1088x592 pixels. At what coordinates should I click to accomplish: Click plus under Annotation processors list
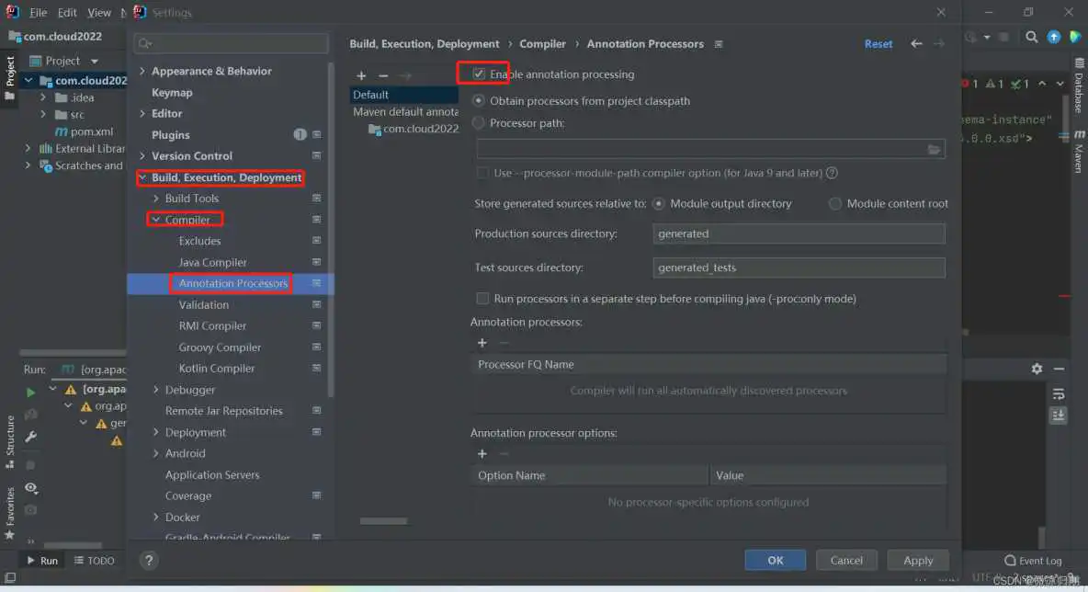(482, 343)
